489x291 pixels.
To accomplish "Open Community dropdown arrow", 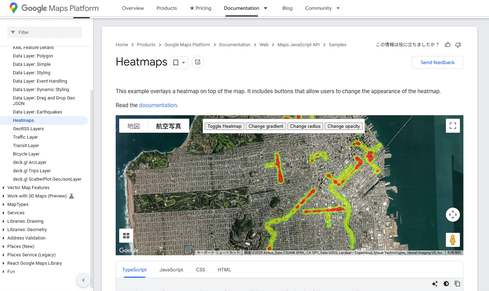I will [338, 8].
